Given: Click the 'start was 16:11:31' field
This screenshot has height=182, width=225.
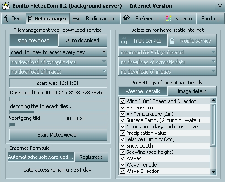Looking at the screenshot, I should 58,83.
